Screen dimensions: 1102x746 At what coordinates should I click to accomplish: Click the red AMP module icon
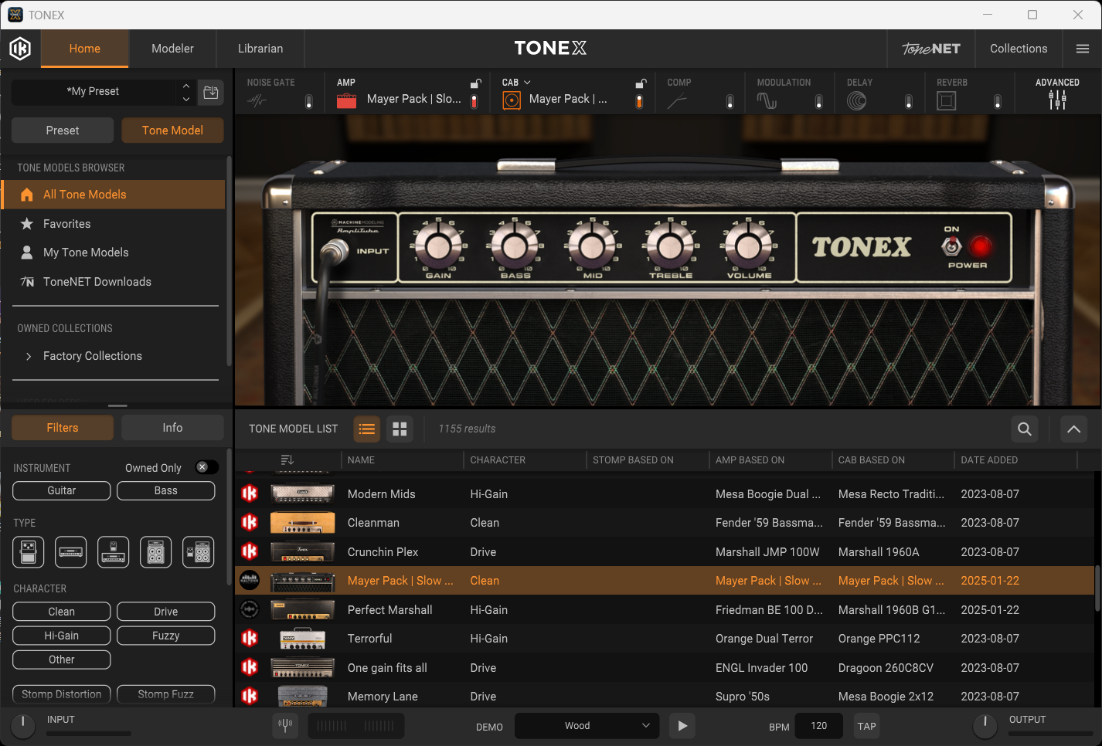(346, 100)
